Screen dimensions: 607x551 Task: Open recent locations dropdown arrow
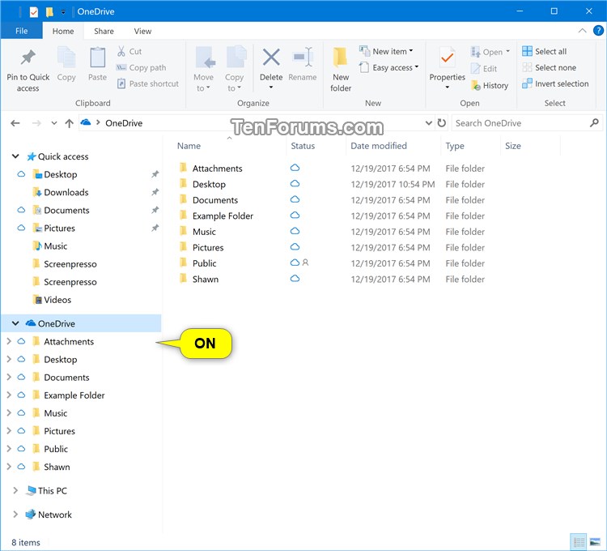[x=53, y=123]
